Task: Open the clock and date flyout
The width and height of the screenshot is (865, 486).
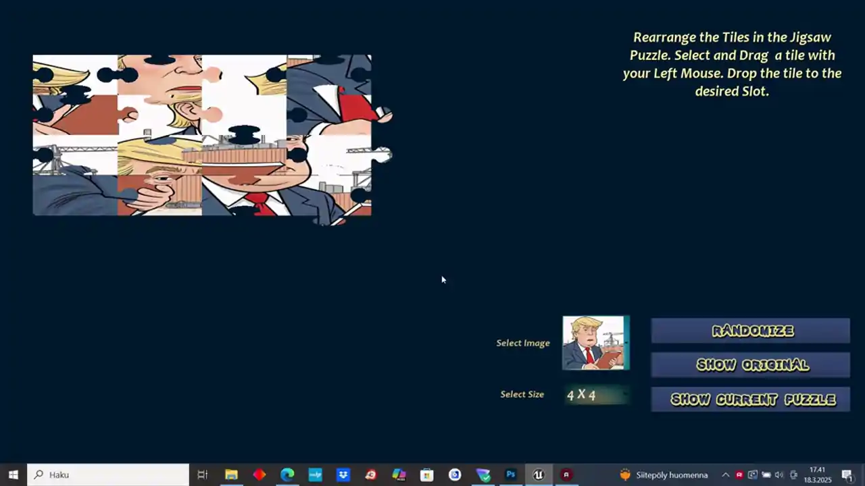Action: 817,475
